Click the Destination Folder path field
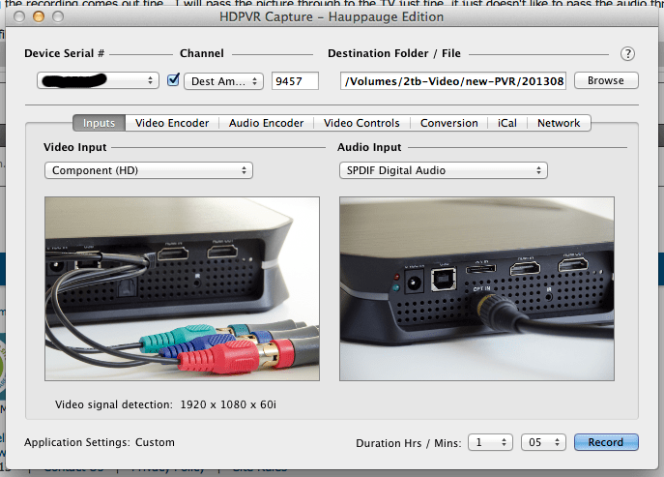Viewport: 664px width, 477px height. (x=453, y=81)
